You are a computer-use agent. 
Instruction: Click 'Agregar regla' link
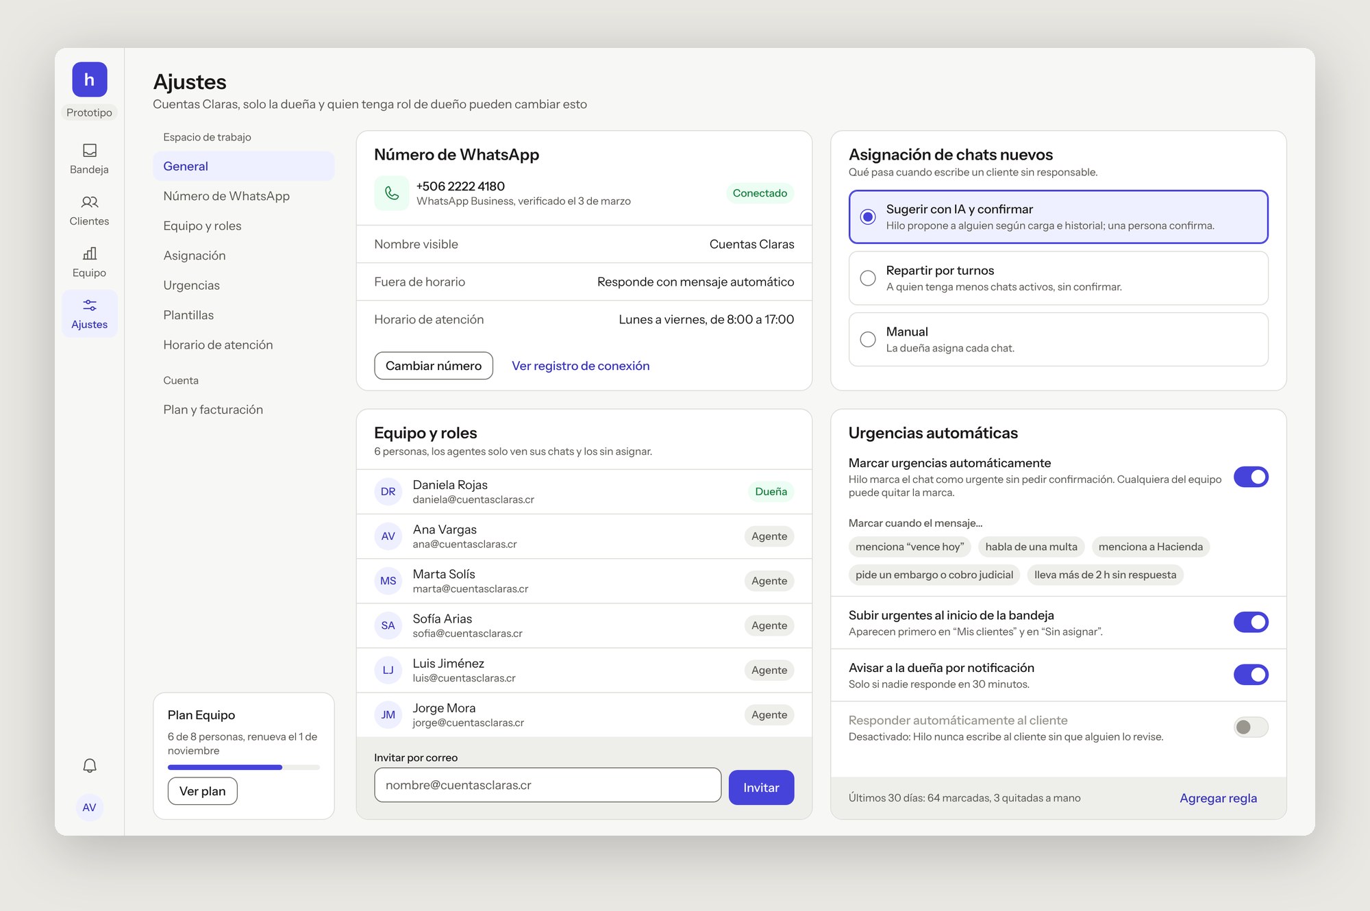pyautogui.click(x=1218, y=798)
